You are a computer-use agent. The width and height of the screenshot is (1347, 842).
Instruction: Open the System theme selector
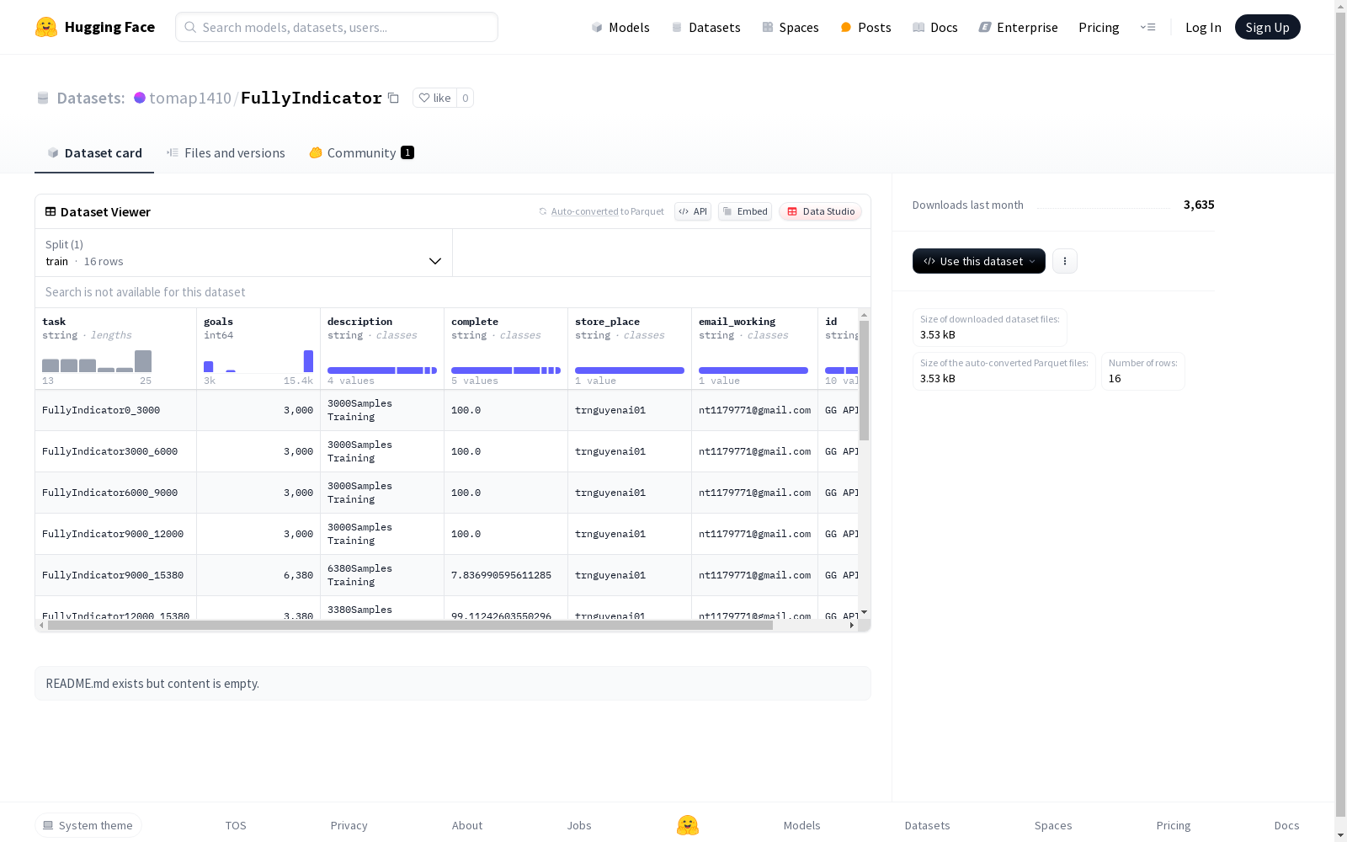[x=88, y=825]
